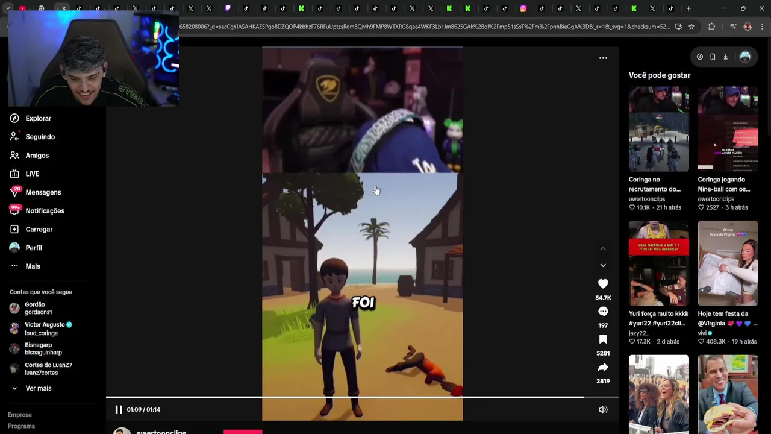
Task: Bookmark this page with the star icon
Action: click(x=691, y=27)
